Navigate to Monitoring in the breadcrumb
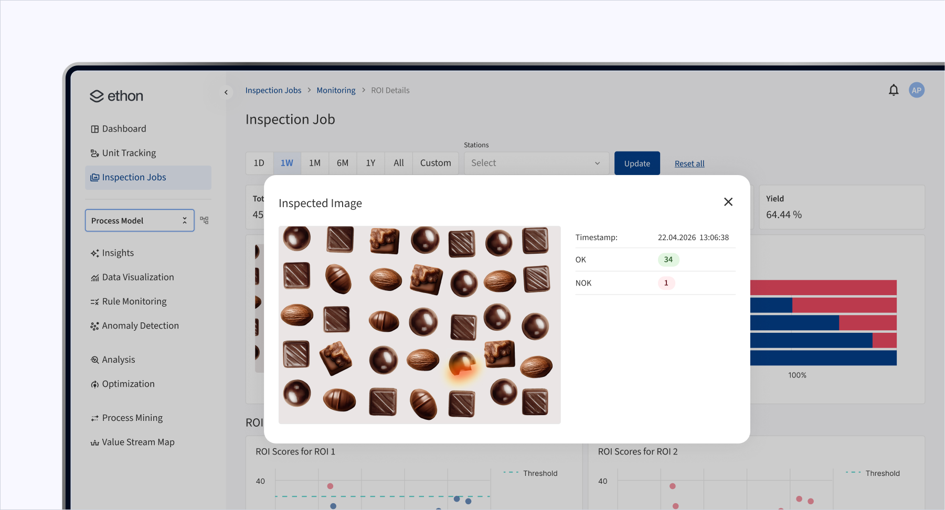Viewport: 945px width, 510px height. (x=336, y=90)
